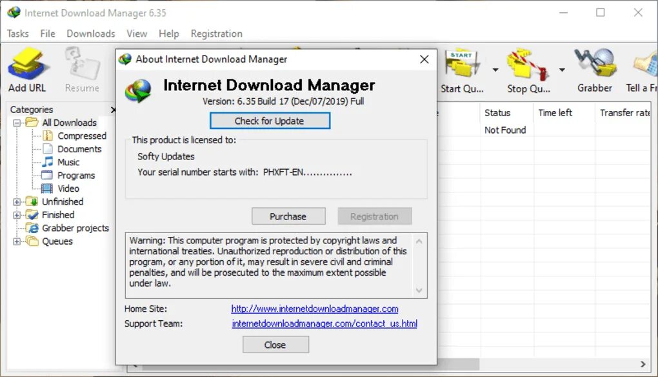Sort by Transfer rate column header

624,113
